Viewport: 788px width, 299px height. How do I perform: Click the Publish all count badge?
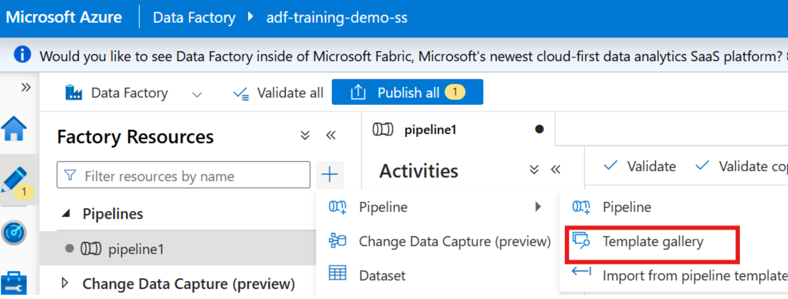[455, 91]
